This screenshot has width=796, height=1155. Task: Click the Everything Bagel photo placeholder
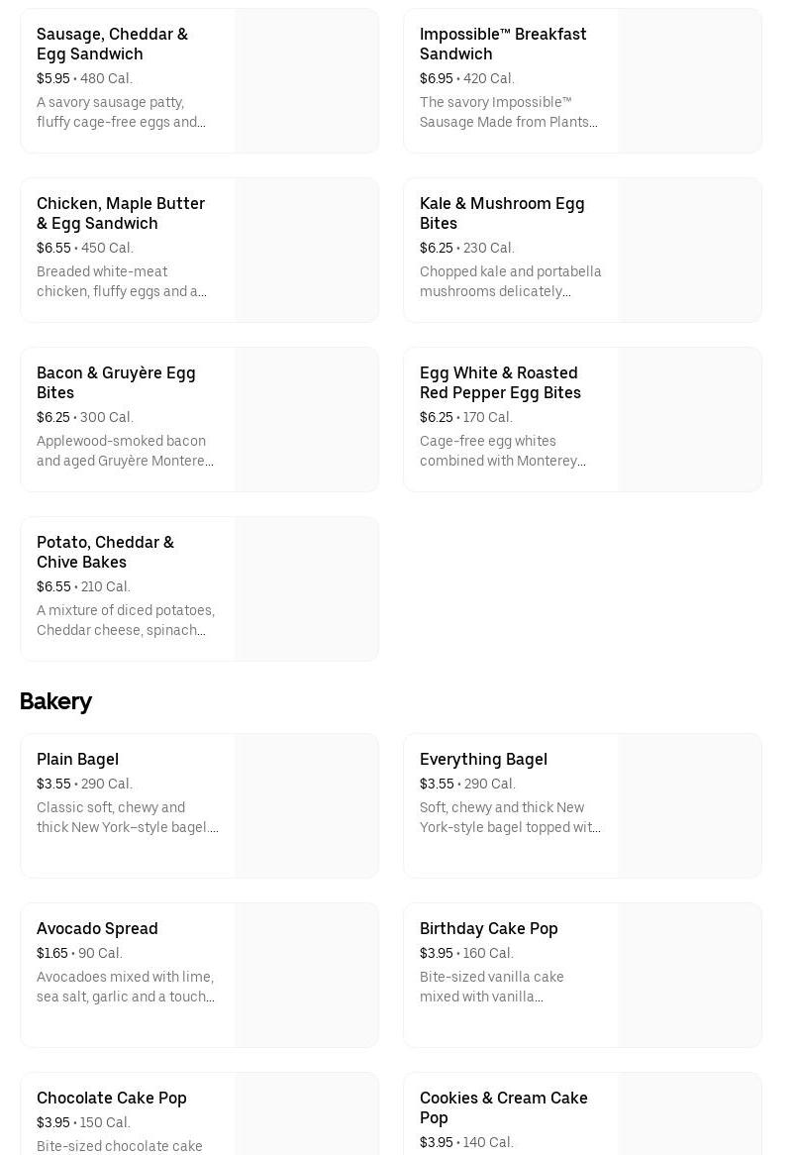(x=690, y=805)
